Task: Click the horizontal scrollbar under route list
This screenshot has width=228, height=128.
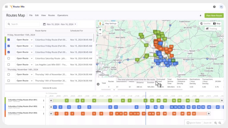Action: click(x=34, y=84)
